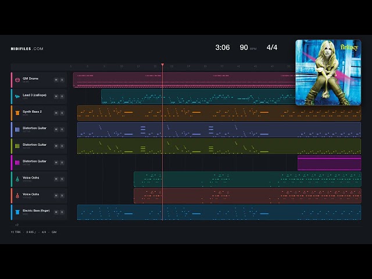Click the teal Lead 3 (calliope) MIDI clip
This screenshot has width=372, height=279.
click(198, 96)
